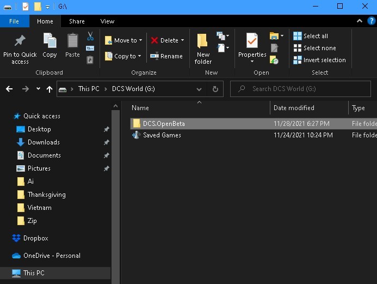Refresh the DCS World (G:) folder
This screenshot has width=377, height=284.
tap(215, 89)
